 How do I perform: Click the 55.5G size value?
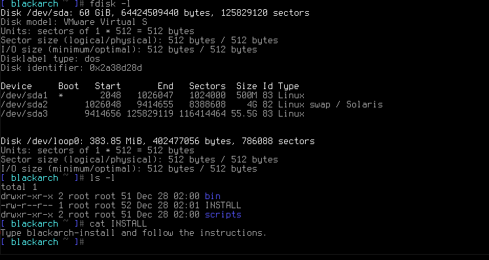click(244, 113)
